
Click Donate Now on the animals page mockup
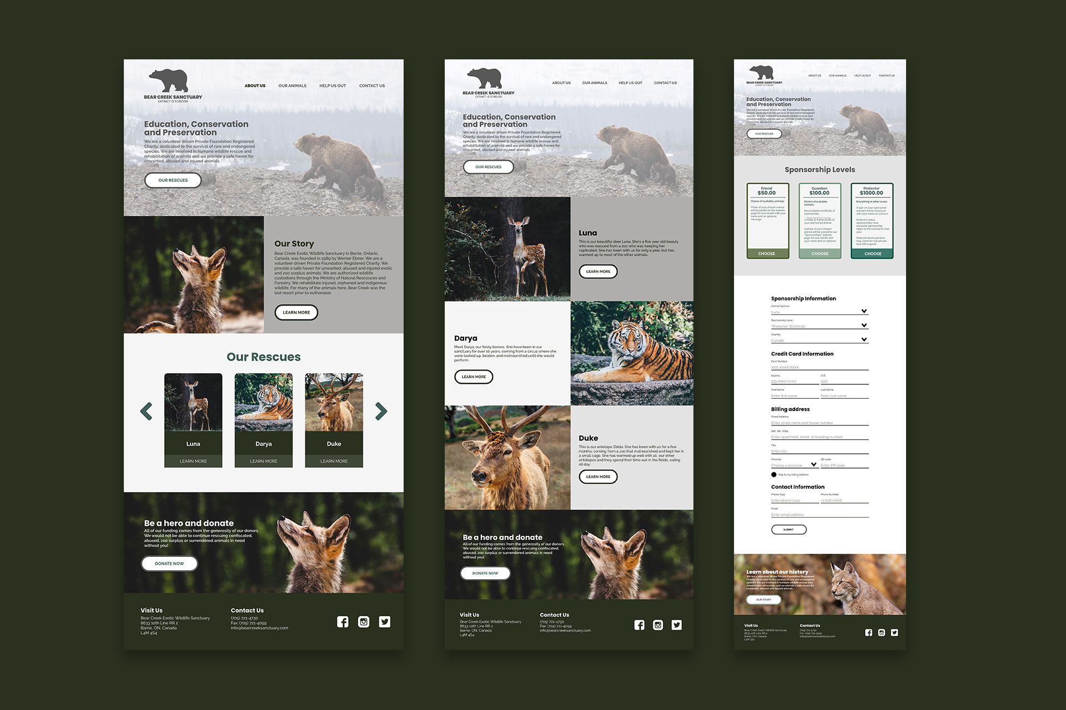[485, 573]
